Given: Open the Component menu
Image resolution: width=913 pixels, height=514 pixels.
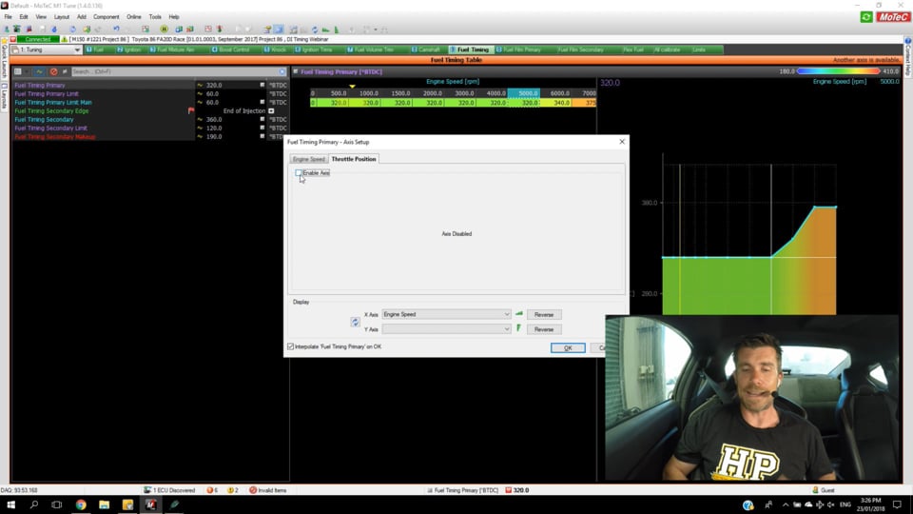Looking at the screenshot, I should (x=106, y=17).
